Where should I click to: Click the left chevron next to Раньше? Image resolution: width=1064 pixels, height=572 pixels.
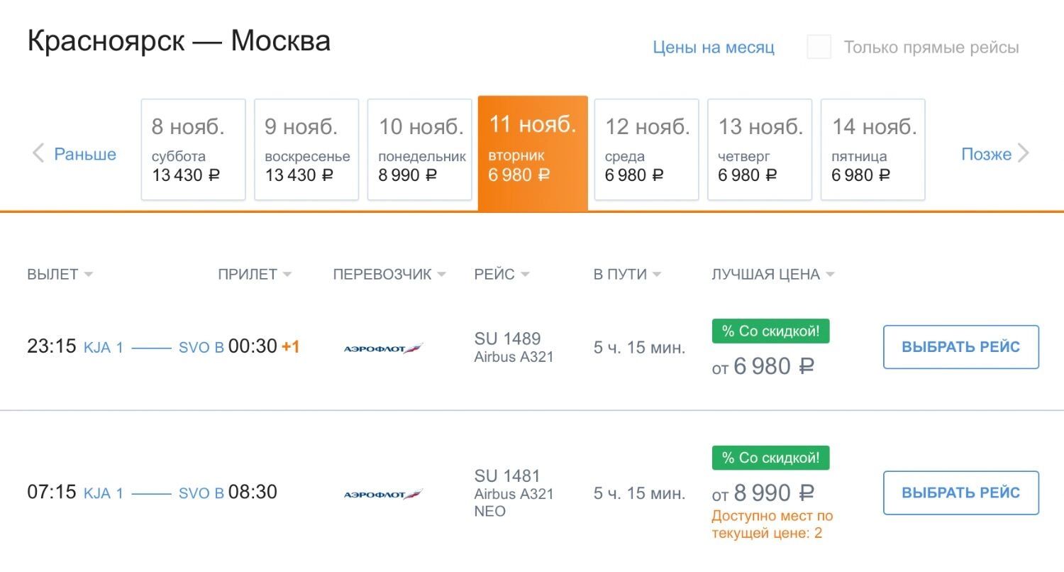38,153
